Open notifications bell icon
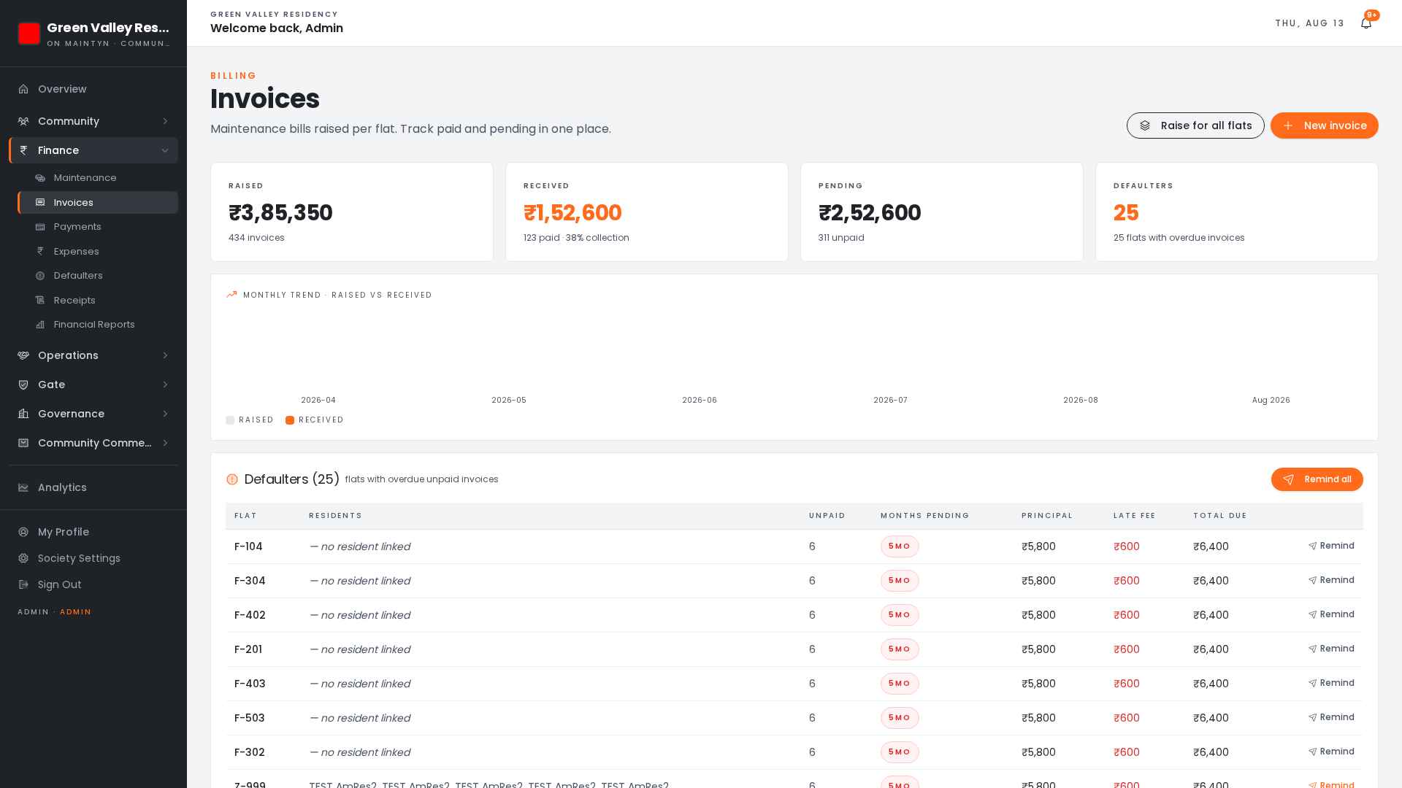 click(x=1366, y=23)
